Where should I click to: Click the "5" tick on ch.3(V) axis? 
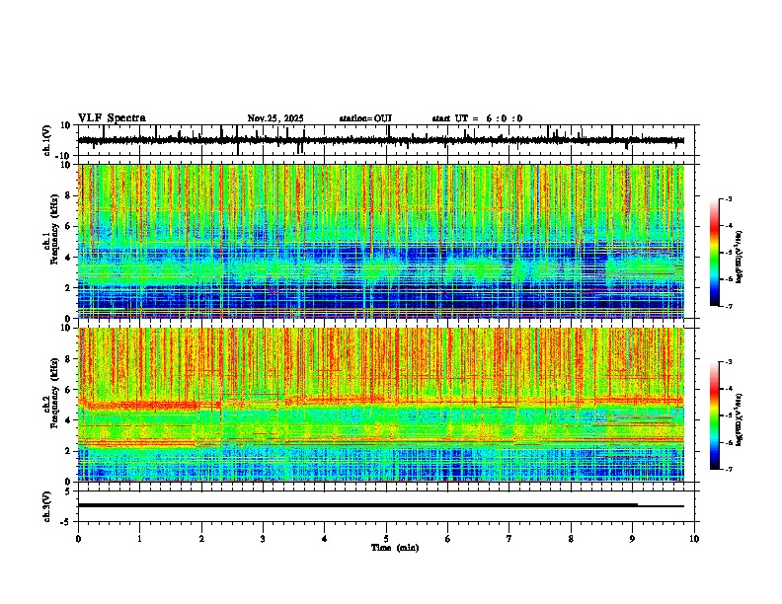69,491
